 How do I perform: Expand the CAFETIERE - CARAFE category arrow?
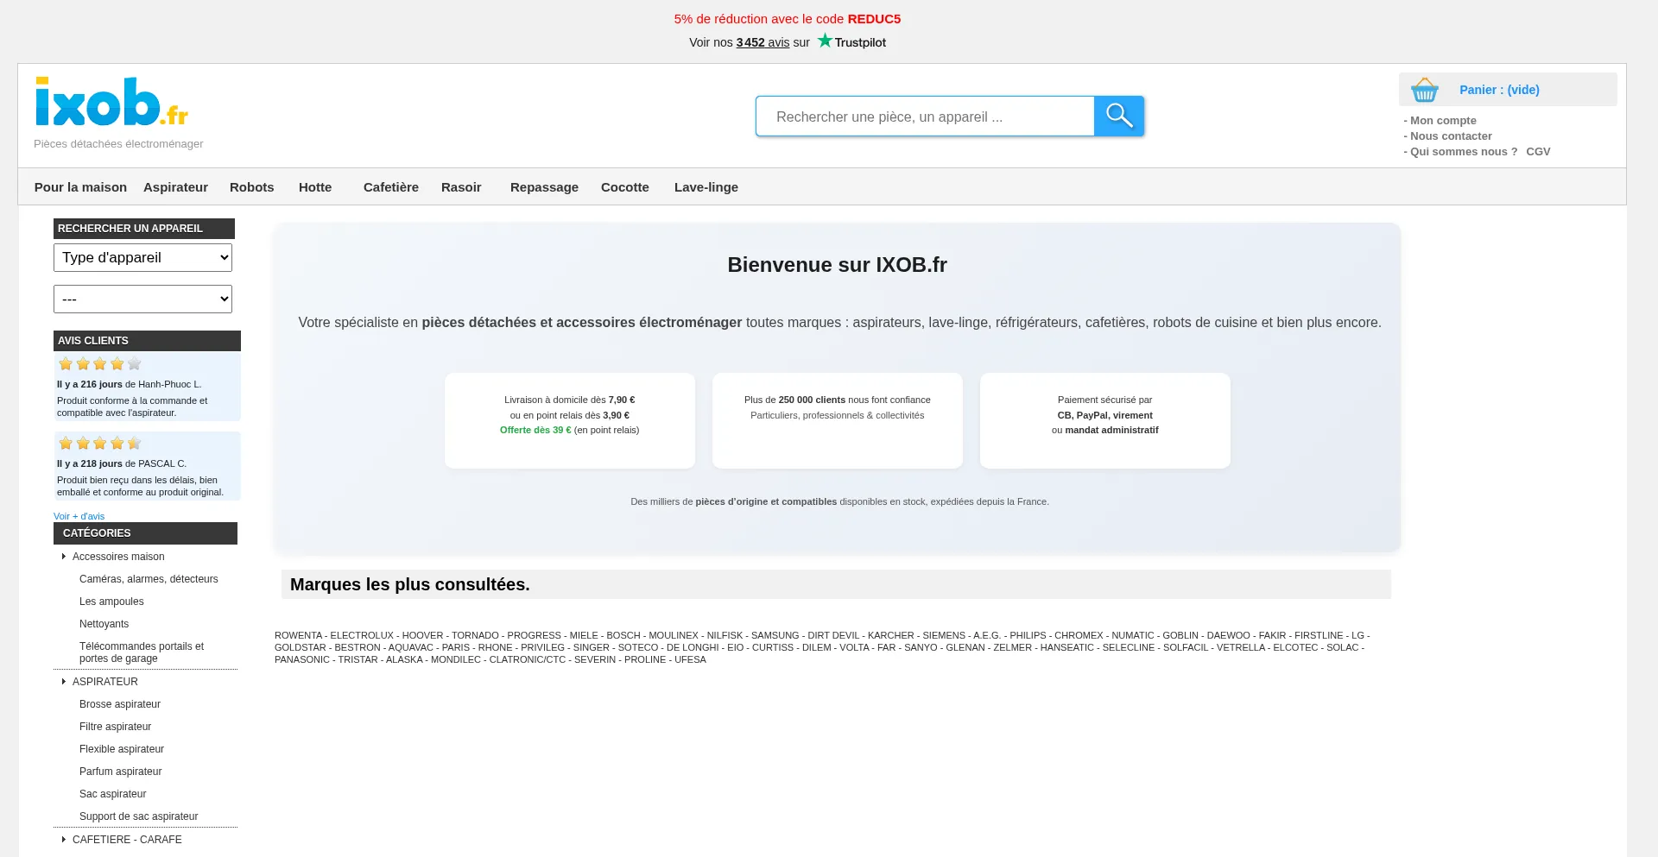click(64, 840)
